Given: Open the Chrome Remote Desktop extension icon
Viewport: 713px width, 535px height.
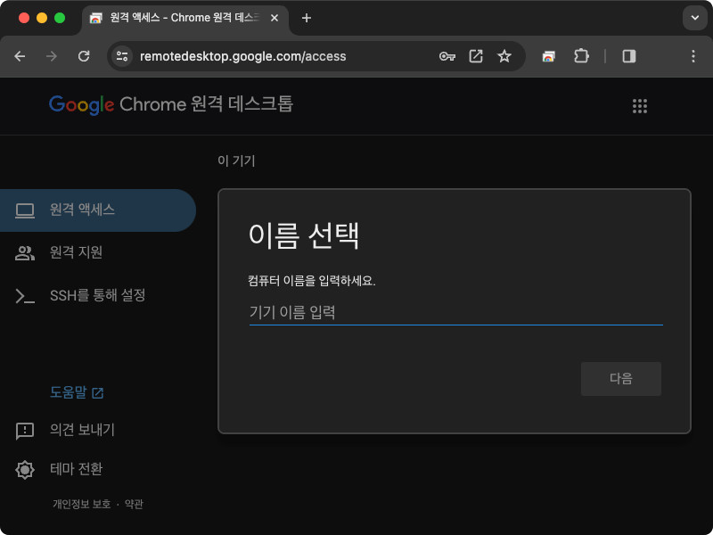Looking at the screenshot, I should point(549,56).
